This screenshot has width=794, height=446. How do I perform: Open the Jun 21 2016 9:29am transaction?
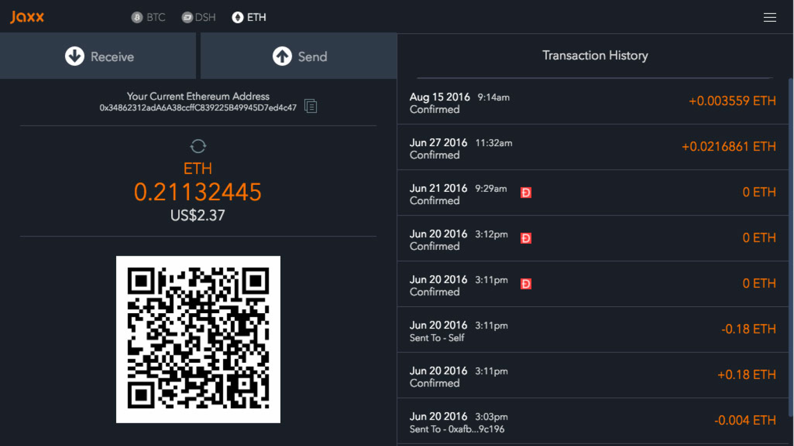pos(593,193)
